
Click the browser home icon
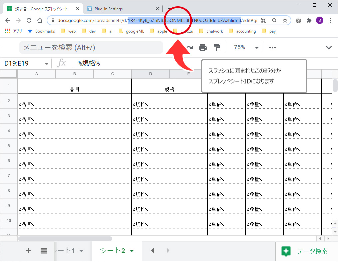pos(39,20)
